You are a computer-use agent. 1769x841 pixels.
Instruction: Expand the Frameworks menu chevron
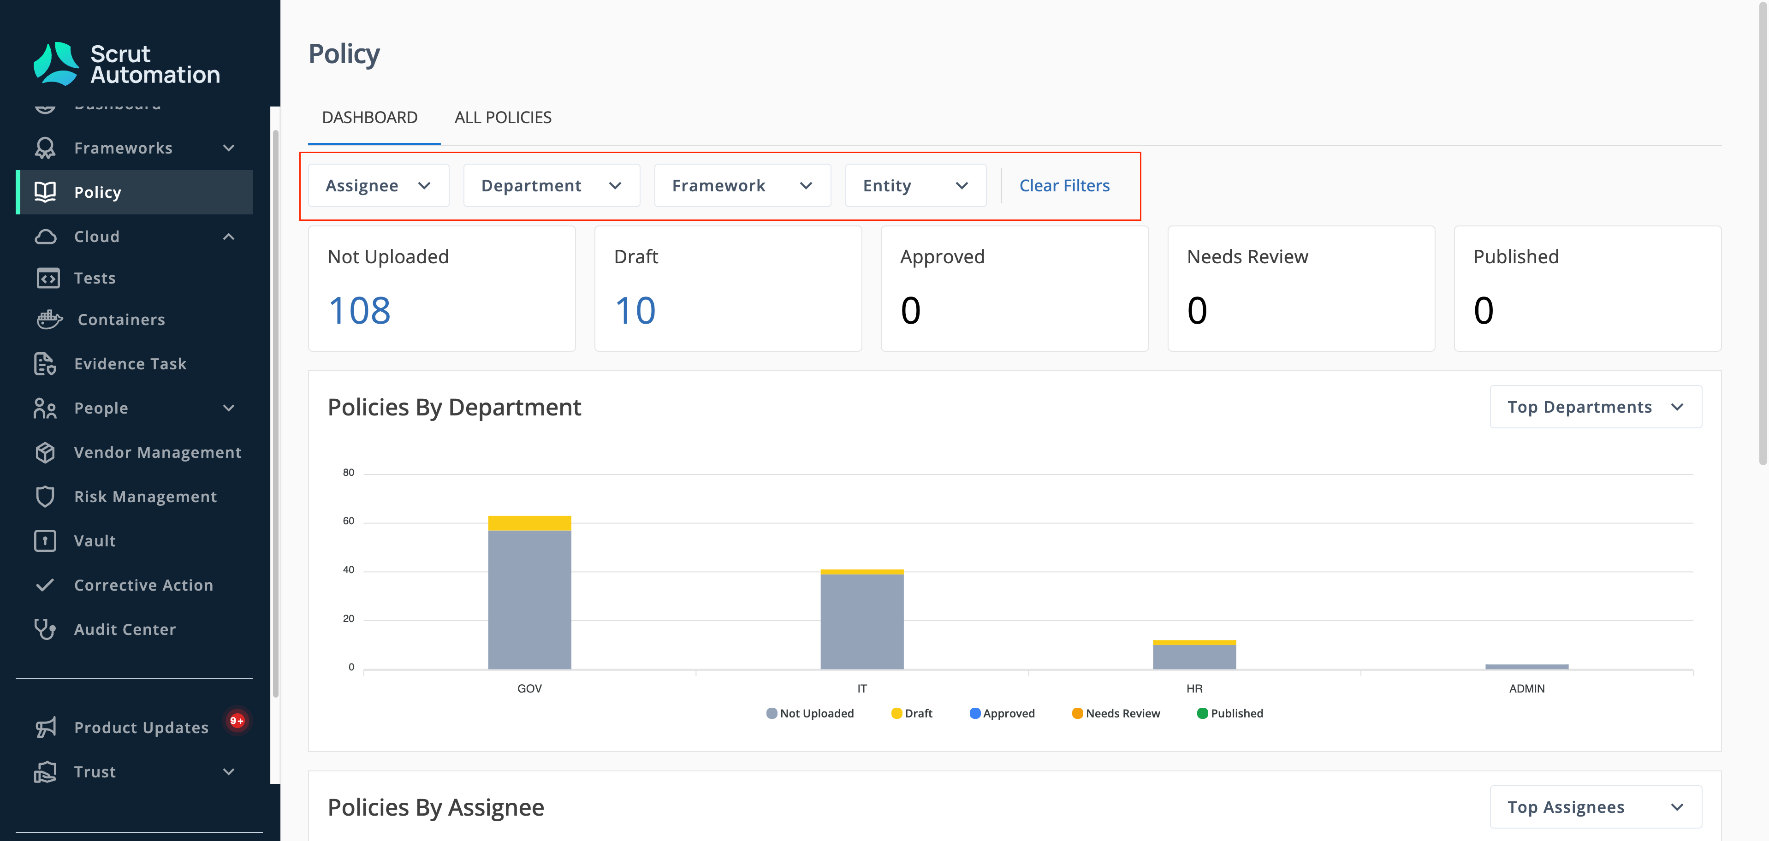[229, 148]
